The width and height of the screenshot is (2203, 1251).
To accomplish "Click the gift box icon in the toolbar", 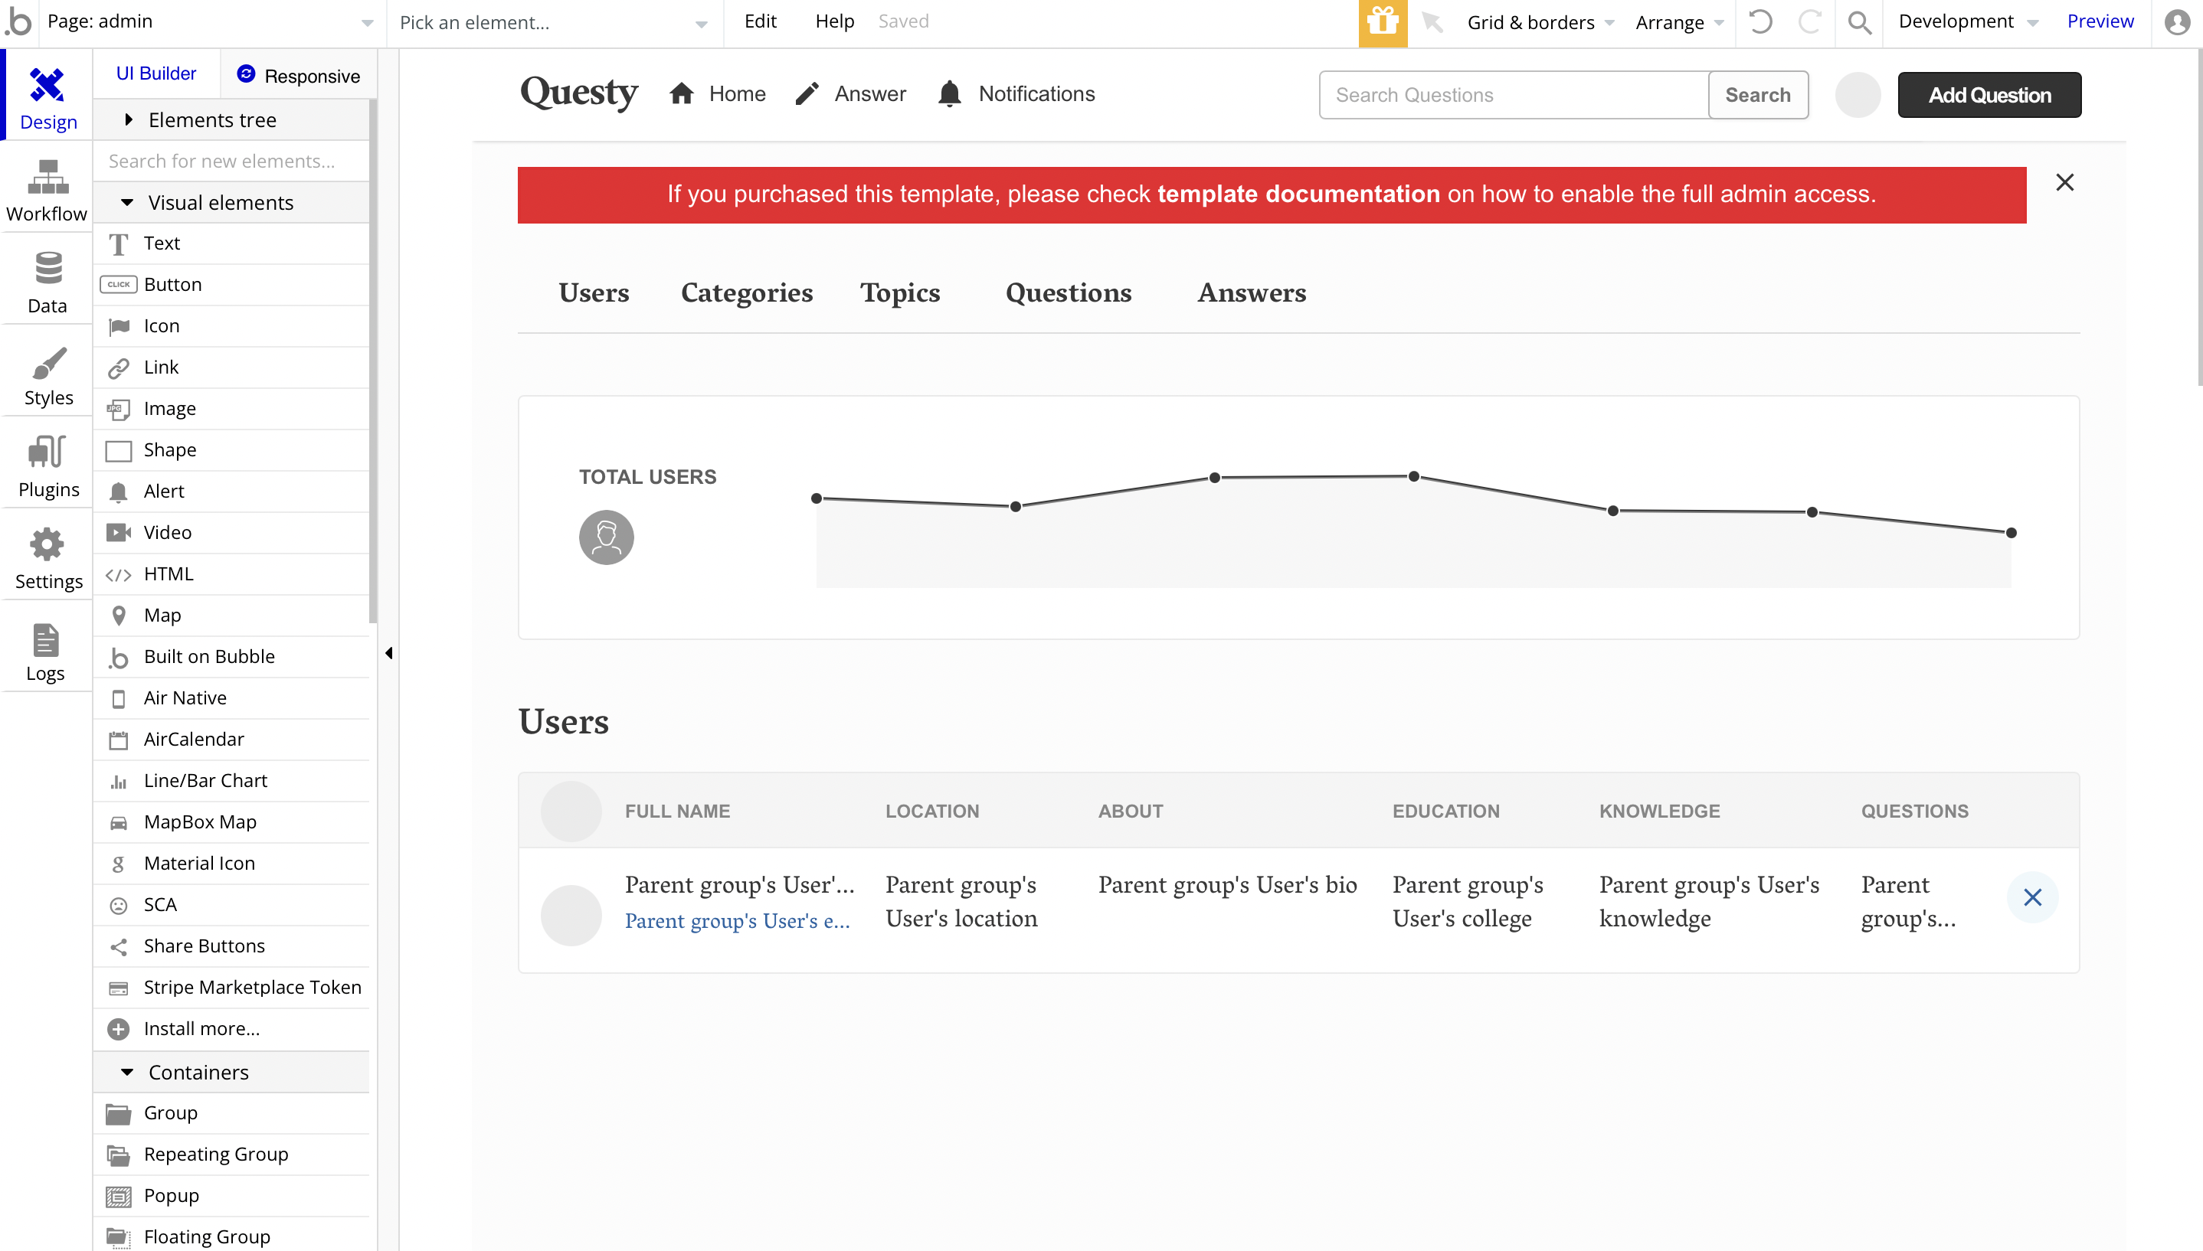I will (x=1382, y=22).
